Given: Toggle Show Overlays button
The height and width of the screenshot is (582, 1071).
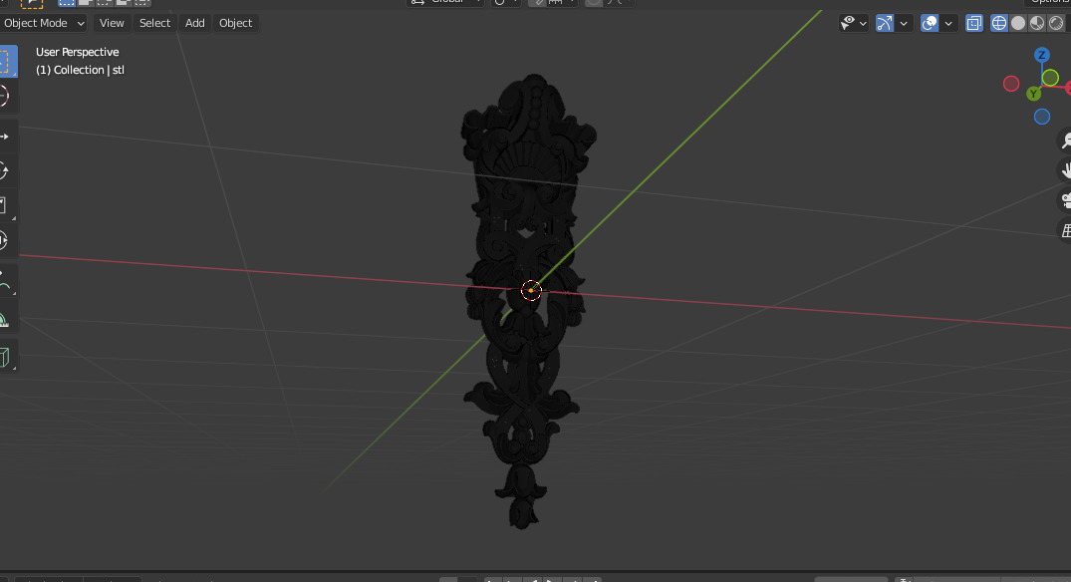Looking at the screenshot, I should tap(930, 23).
